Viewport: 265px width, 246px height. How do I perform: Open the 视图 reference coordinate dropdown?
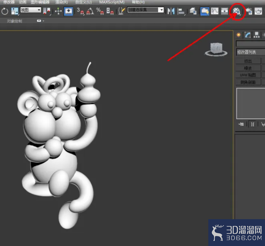31,10
